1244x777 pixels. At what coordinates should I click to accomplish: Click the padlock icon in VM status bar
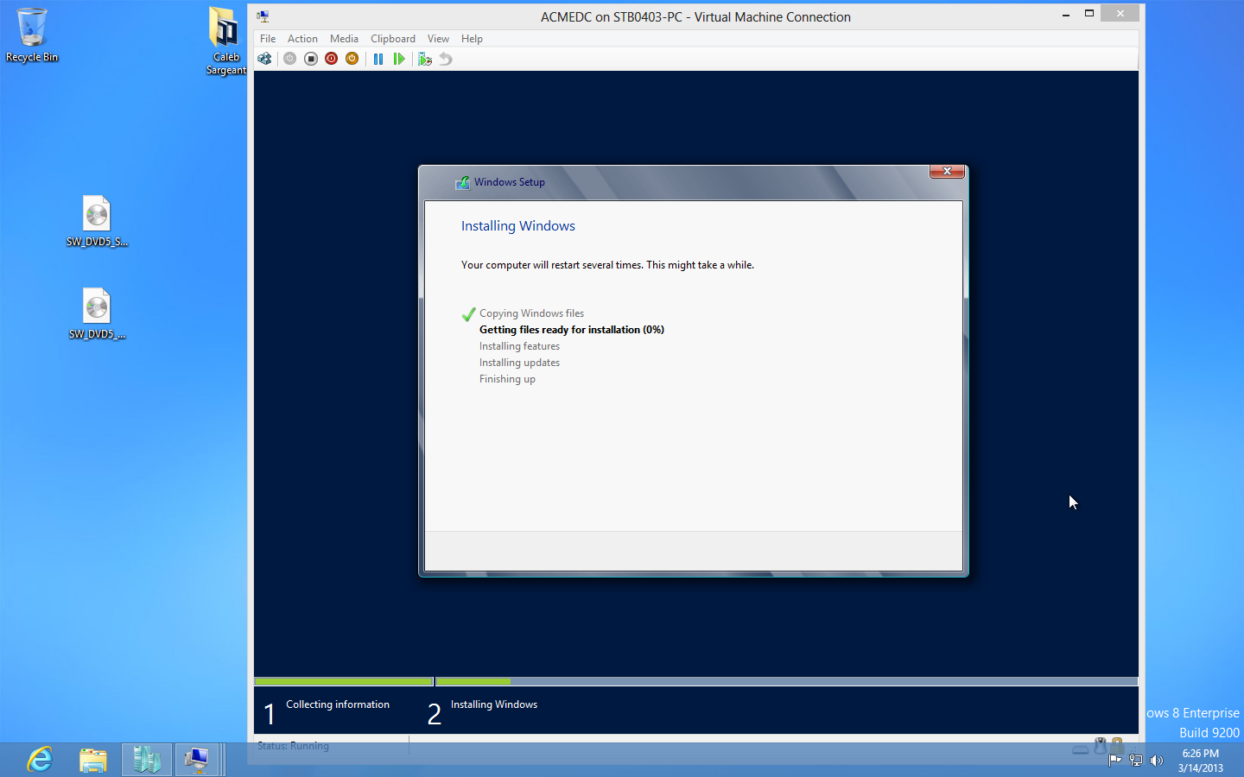[x=1117, y=745]
